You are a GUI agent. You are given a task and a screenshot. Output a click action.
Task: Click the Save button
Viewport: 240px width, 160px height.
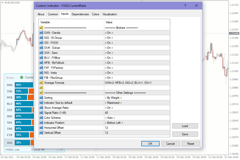[x=185, y=134]
